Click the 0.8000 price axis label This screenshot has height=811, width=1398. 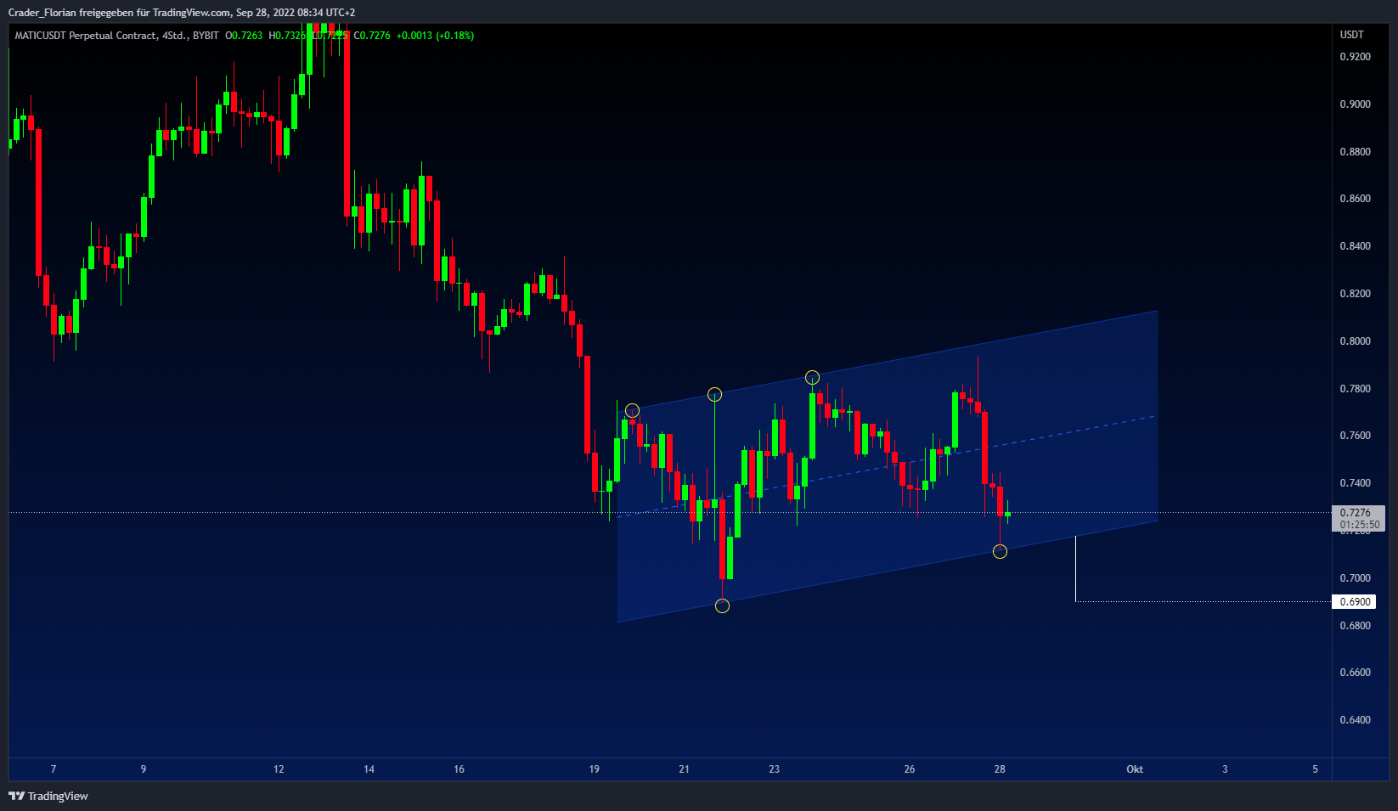pyautogui.click(x=1356, y=341)
